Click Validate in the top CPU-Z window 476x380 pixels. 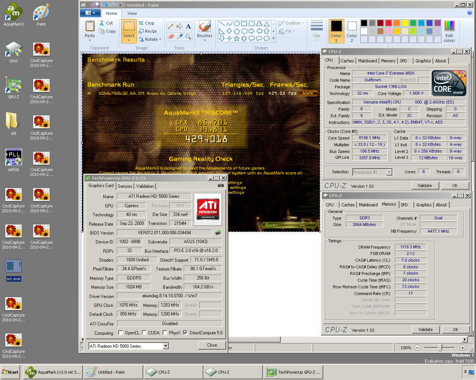coord(425,186)
